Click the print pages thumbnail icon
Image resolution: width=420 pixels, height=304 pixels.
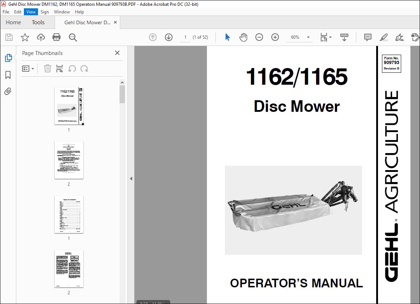point(59,68)
